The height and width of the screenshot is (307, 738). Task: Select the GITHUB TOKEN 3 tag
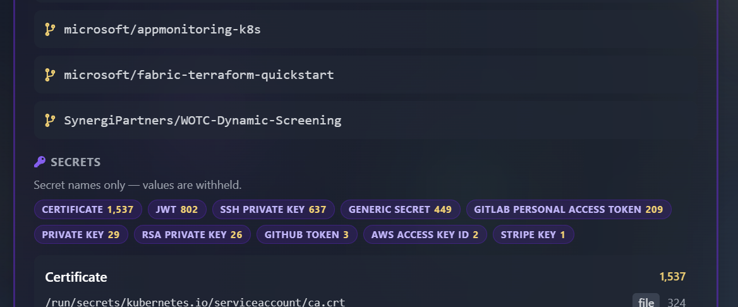pyautogui.click(x=307, y=234)
